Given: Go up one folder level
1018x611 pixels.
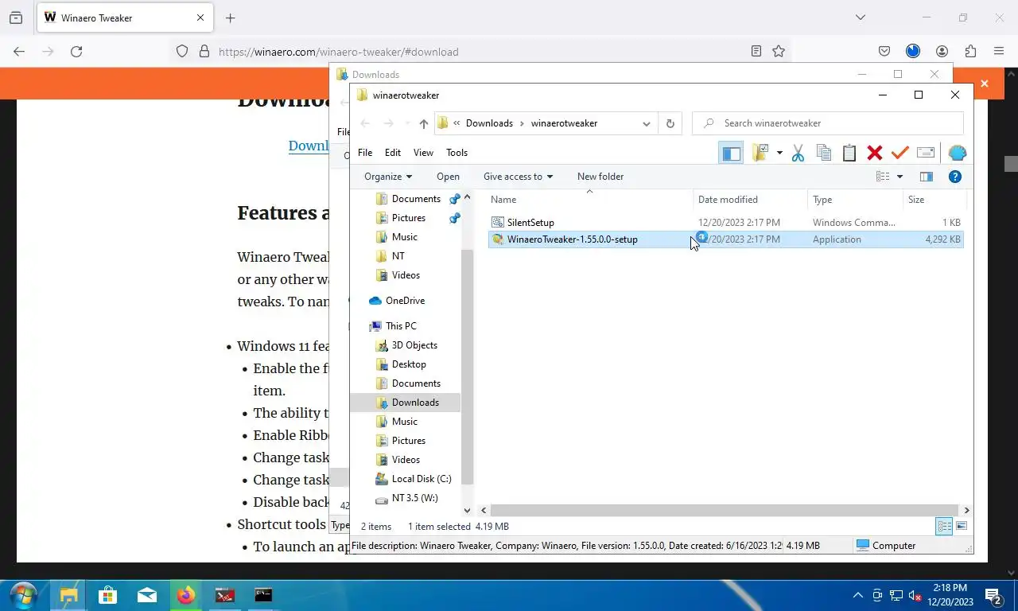Looking at the screenshot, I should (x=423, y=123).
